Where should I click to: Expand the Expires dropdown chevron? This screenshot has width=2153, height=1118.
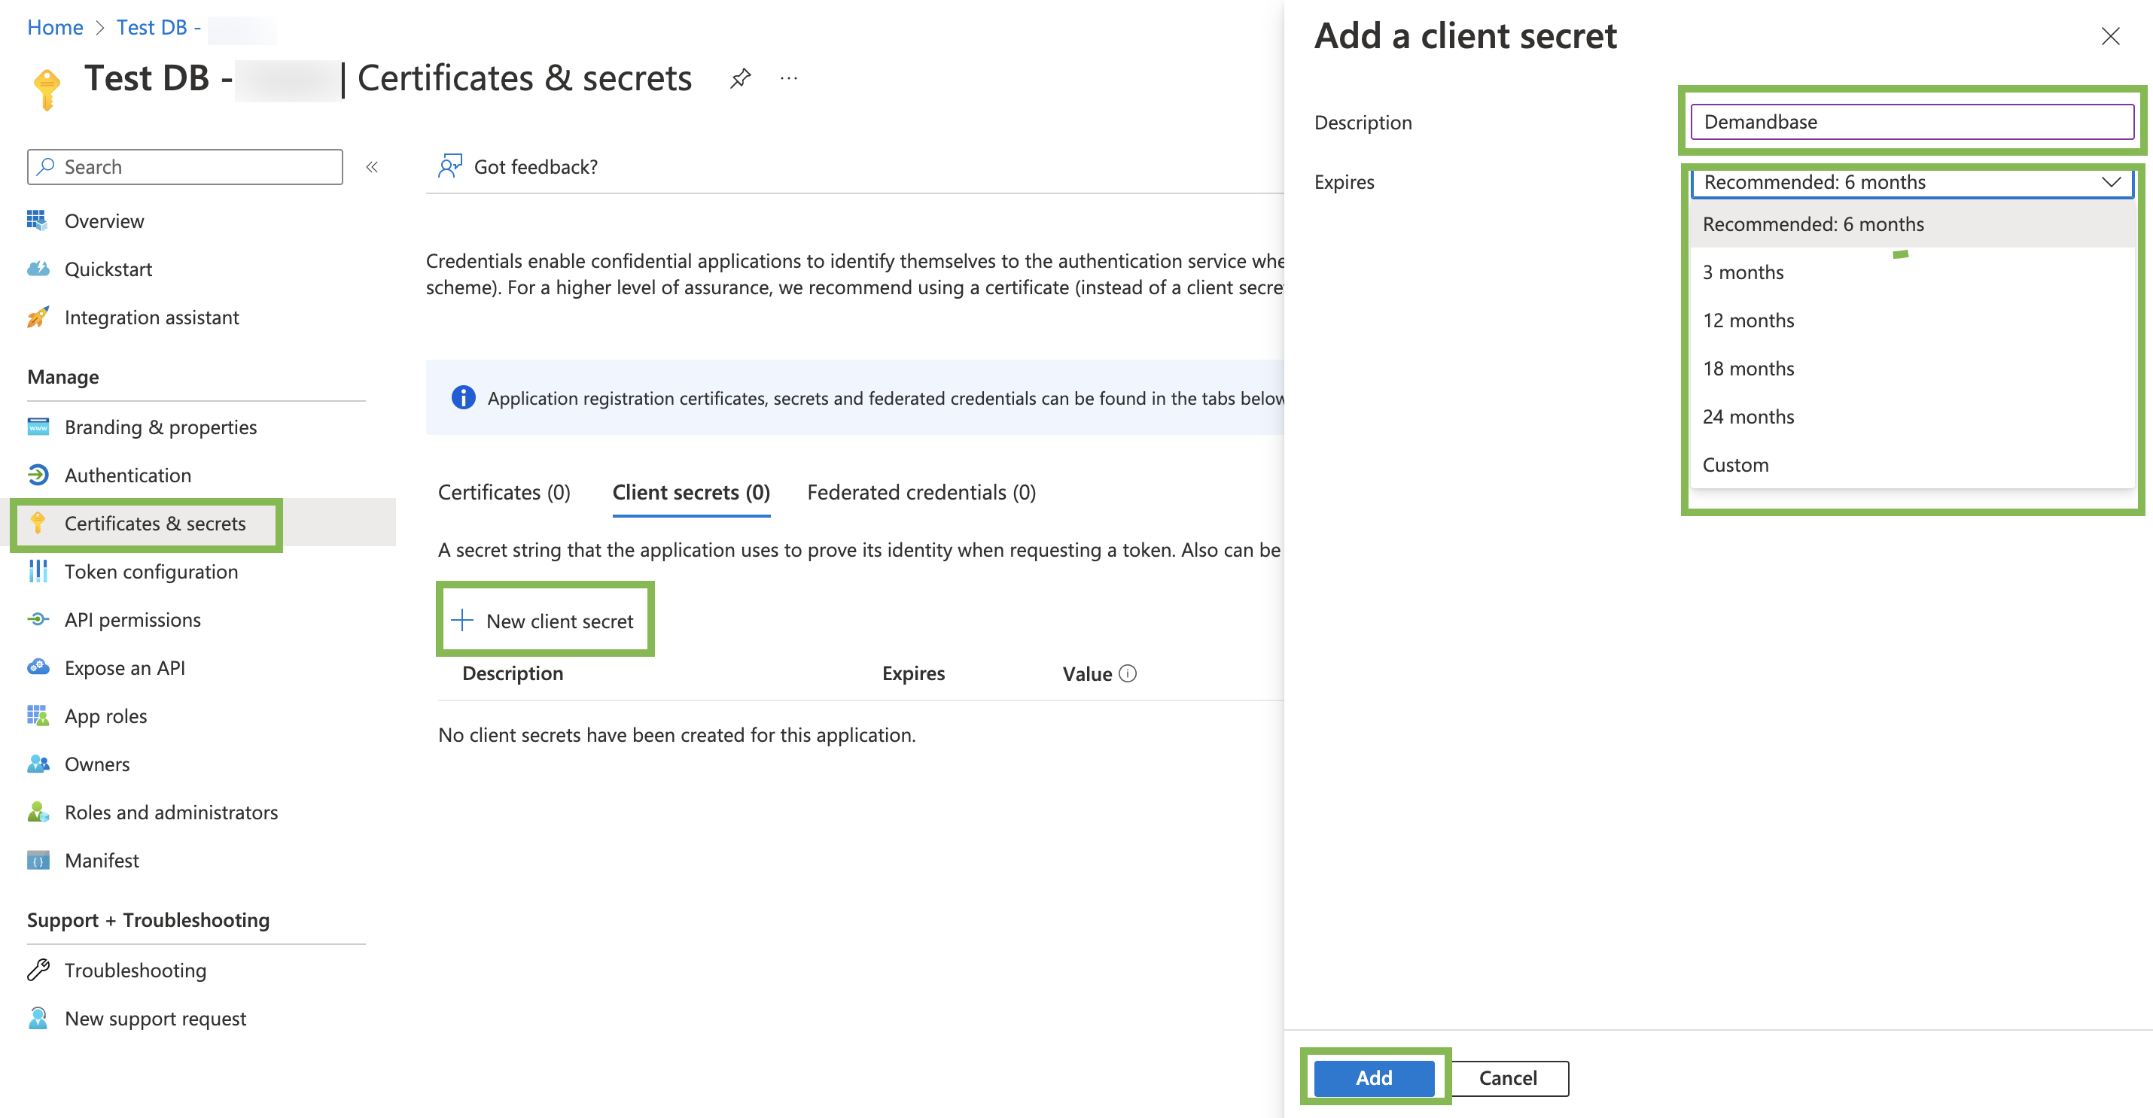2110,182
